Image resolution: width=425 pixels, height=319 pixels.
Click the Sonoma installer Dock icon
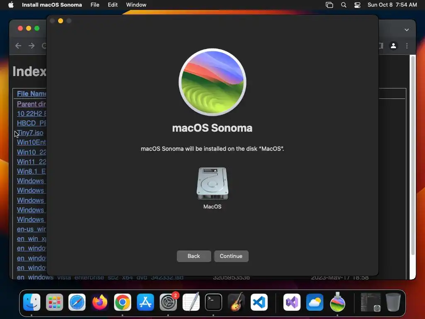click(337, 302)
